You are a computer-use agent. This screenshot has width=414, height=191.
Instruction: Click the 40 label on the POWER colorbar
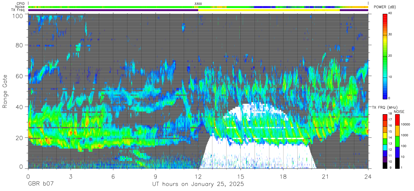coord(390,13)
